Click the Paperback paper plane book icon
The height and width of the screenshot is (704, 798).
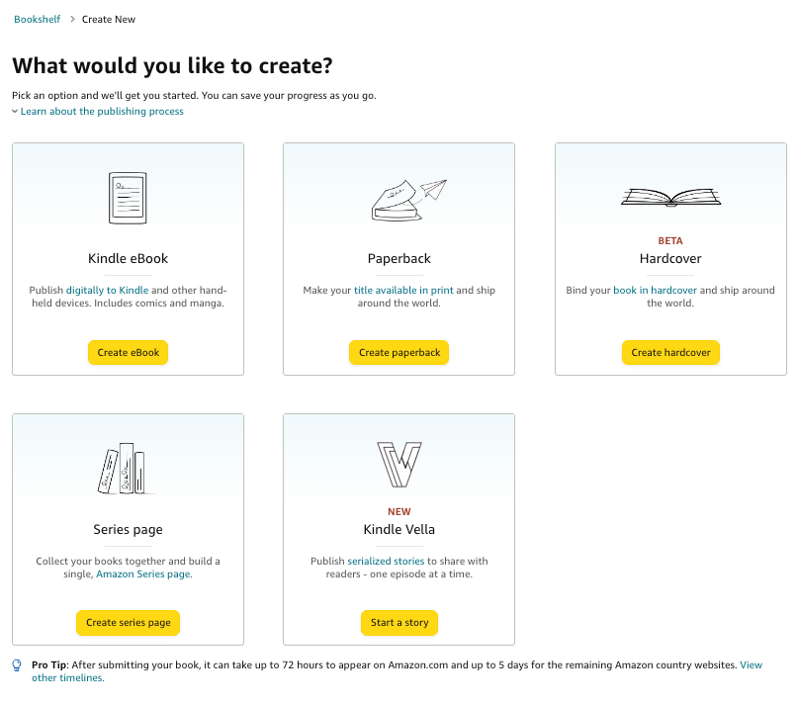coord(407,198)
